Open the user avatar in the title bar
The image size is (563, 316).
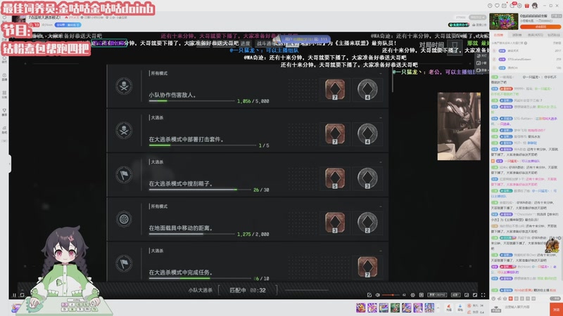[535, 6]
